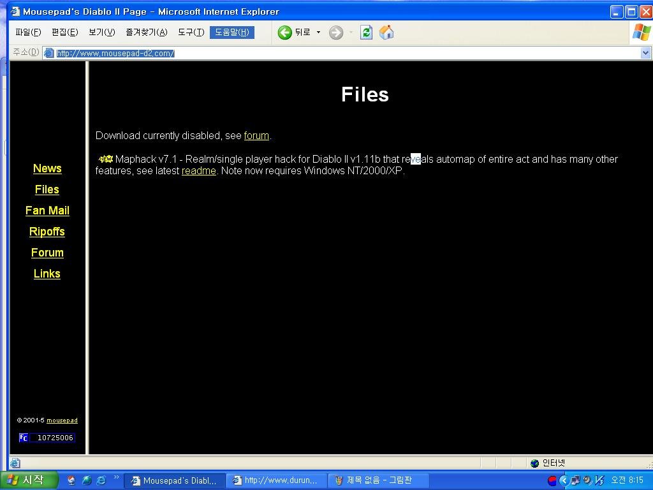Open the Files sidebar link
The image size is (653, 490).
(47, 189)
